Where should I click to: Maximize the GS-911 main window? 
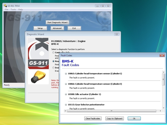click(103, 6)
